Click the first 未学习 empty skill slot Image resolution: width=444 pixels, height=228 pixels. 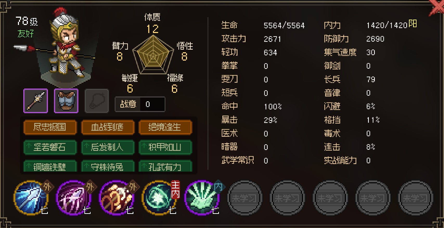244,198
